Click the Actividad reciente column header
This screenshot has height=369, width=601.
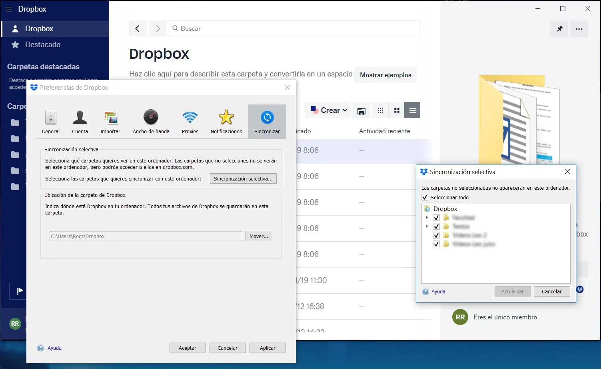point(385,131)
